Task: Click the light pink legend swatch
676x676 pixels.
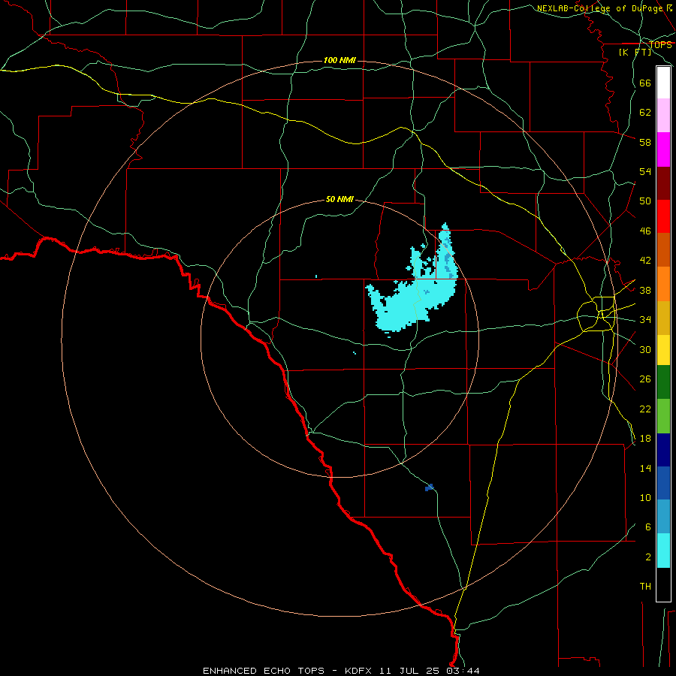Action: click(x=663, y=116)
